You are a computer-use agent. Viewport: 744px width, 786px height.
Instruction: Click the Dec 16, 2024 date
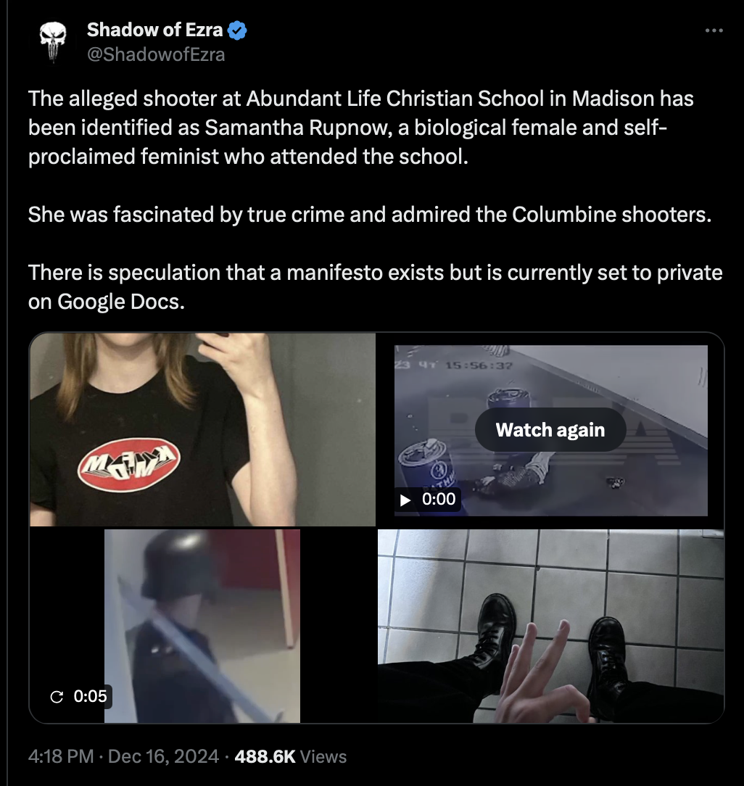pyautogui.click(x=163, y=756)
